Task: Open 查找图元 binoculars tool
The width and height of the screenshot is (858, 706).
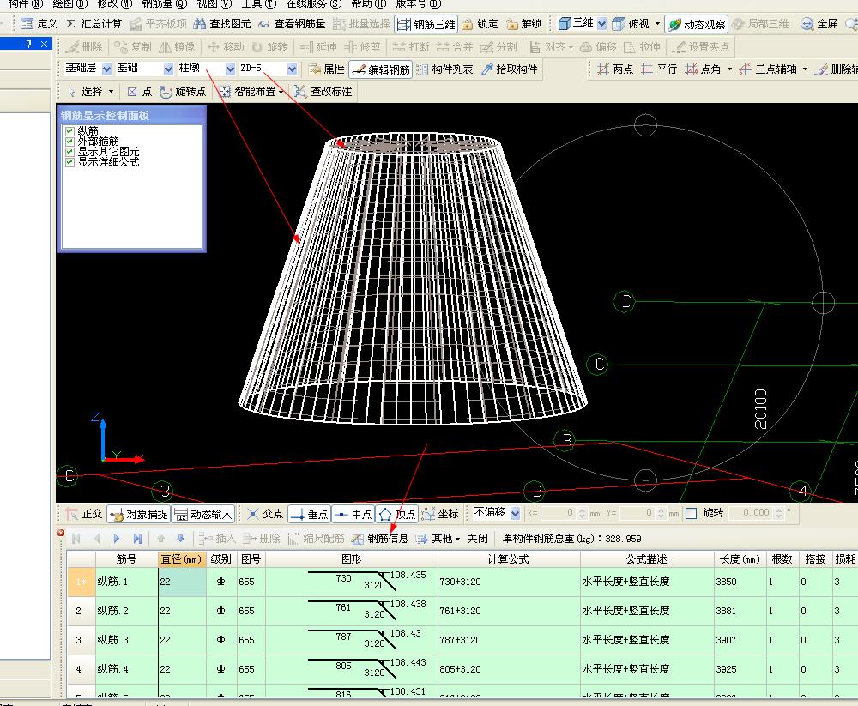Action: 200,24
